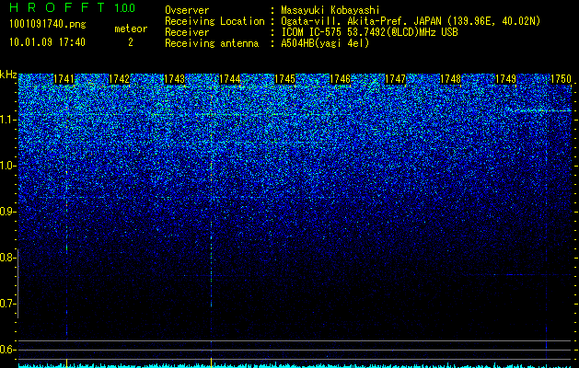Click the meteor echo line before 1744
The height and width of the screenshot is (368, 579).
pos(211,222)
